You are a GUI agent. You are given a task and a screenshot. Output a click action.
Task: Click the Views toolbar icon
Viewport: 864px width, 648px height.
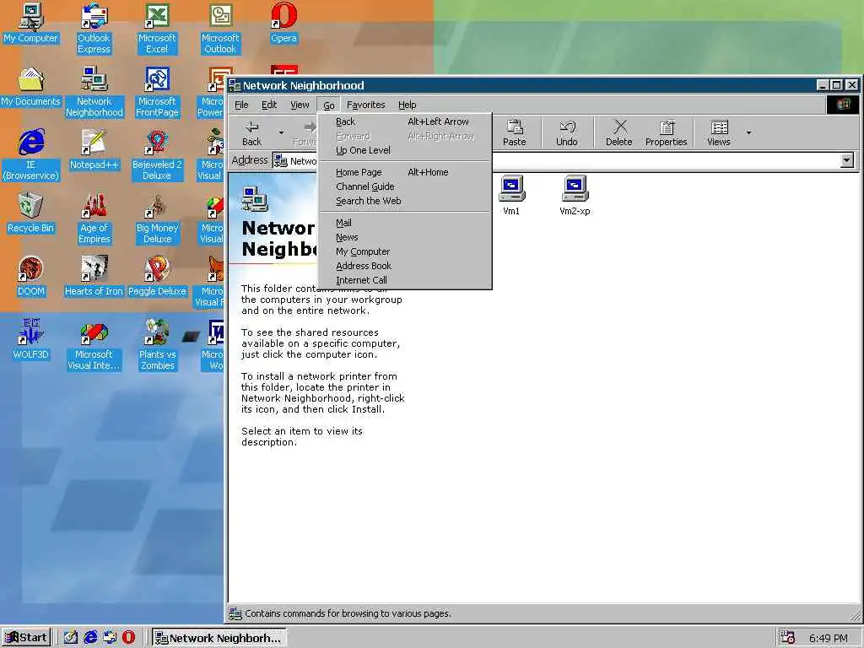click(719, 132)
